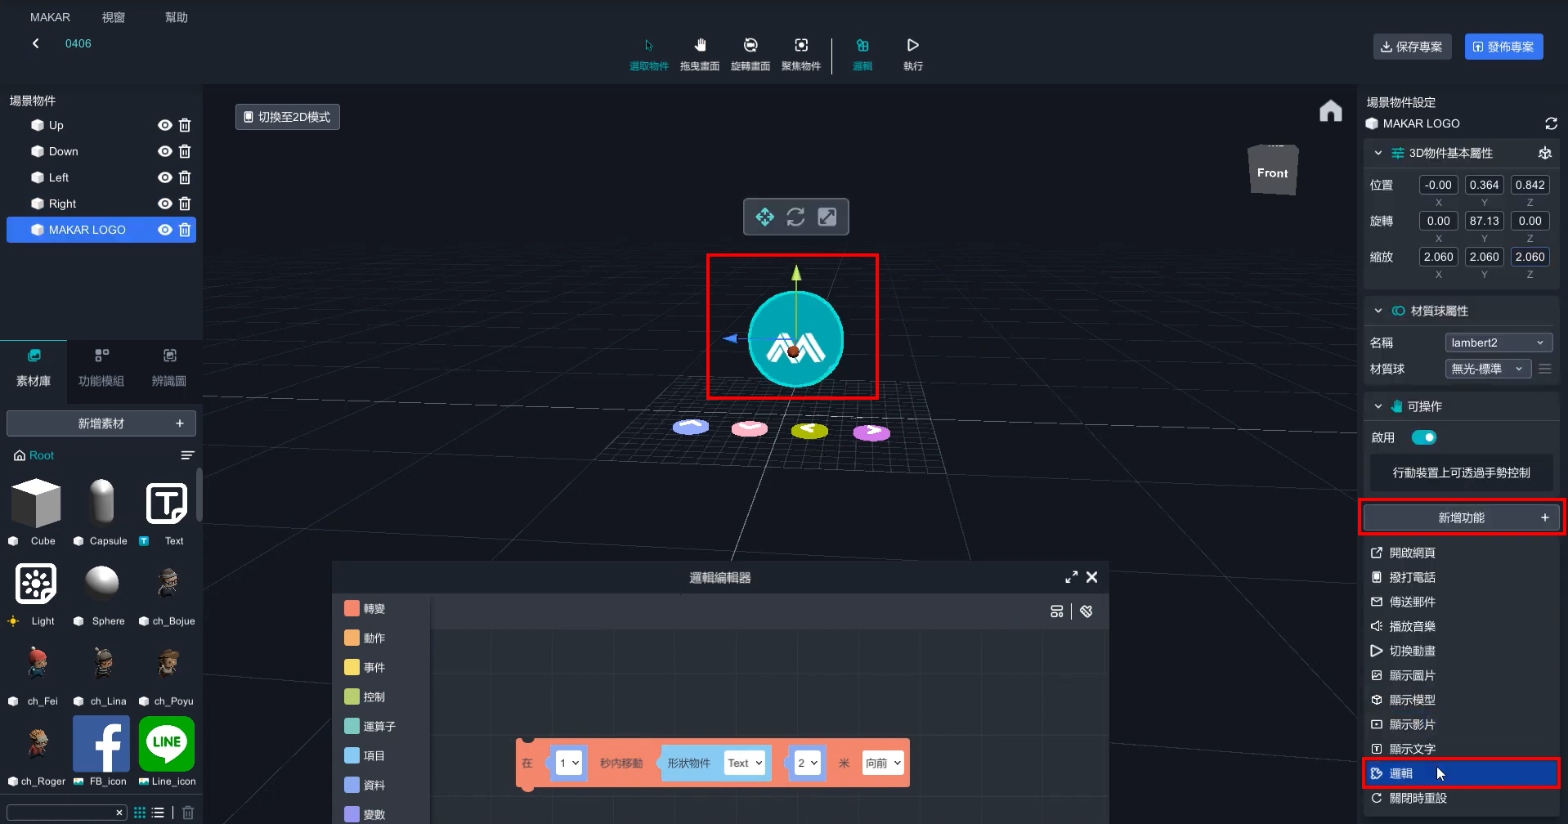
Task: Select the rotate gizmo tool icon
Action: [x=795, y=217]
